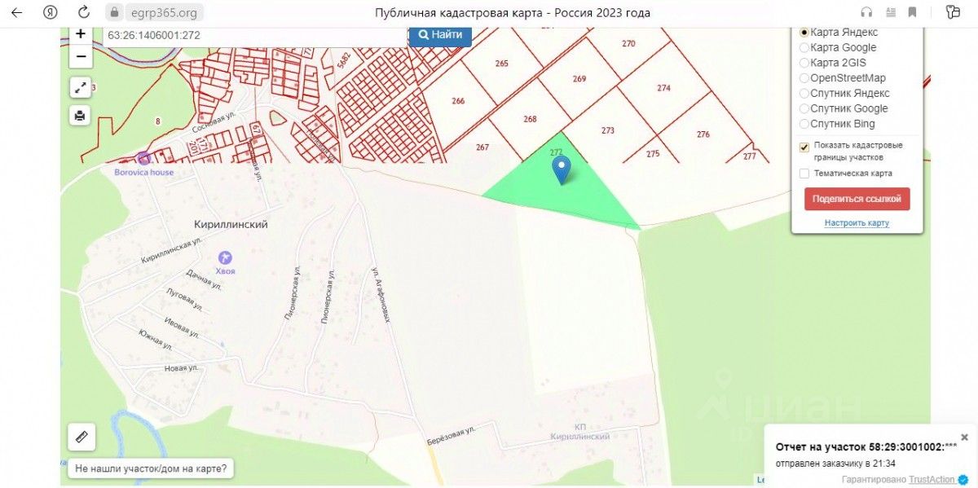978x488 pixels.
Task: Click the Поделиться ссылкой button
Action: (x=857, y=199)
